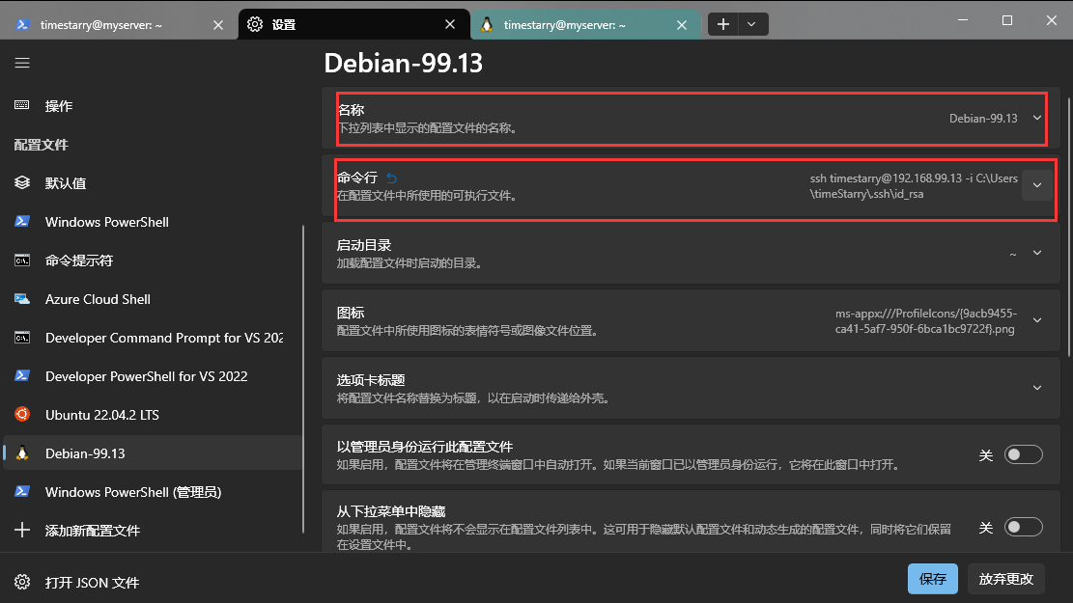Open the new-tab profile dropdown arrow
Viewport: 1073px width, 603px height.
(x=752, y=25)
